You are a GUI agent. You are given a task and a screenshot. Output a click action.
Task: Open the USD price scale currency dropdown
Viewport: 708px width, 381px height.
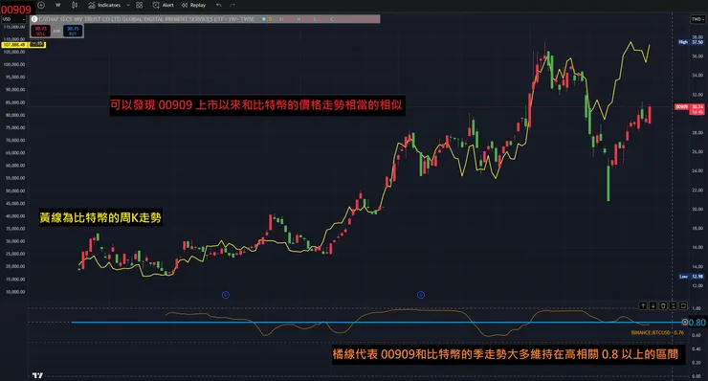coord(14,19)
